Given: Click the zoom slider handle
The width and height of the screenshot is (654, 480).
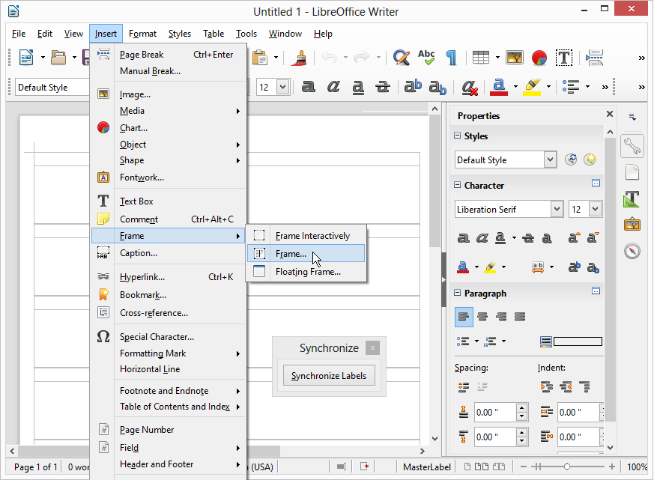Looking at the screenshot, I should [x=567, y=467].
